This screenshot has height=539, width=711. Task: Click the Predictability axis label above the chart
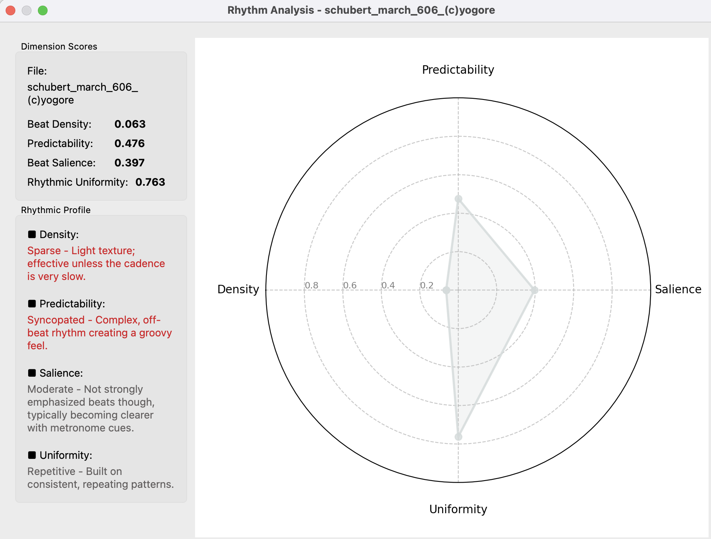(458, 70)
